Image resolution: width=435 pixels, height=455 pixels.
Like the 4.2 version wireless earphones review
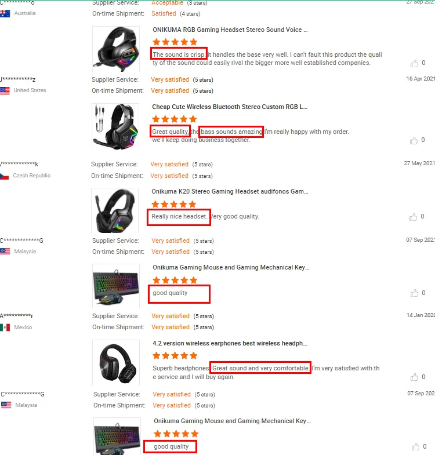pos(414,377)
